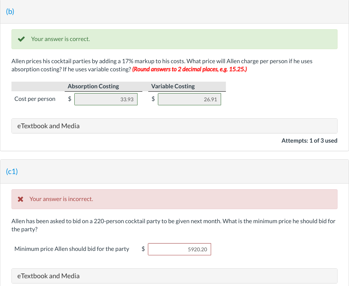The width and height of the screenshot is (349, 286).
Task: Expand eTextbook and Media under part (c1)
Action: [174, 276]
